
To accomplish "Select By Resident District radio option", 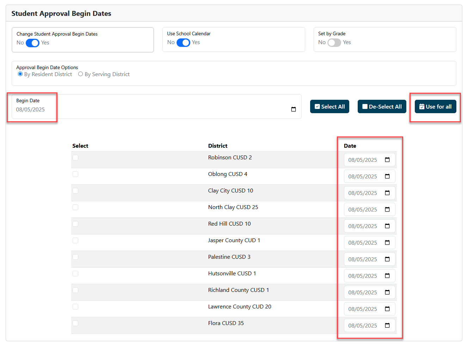I will (20, 74).
